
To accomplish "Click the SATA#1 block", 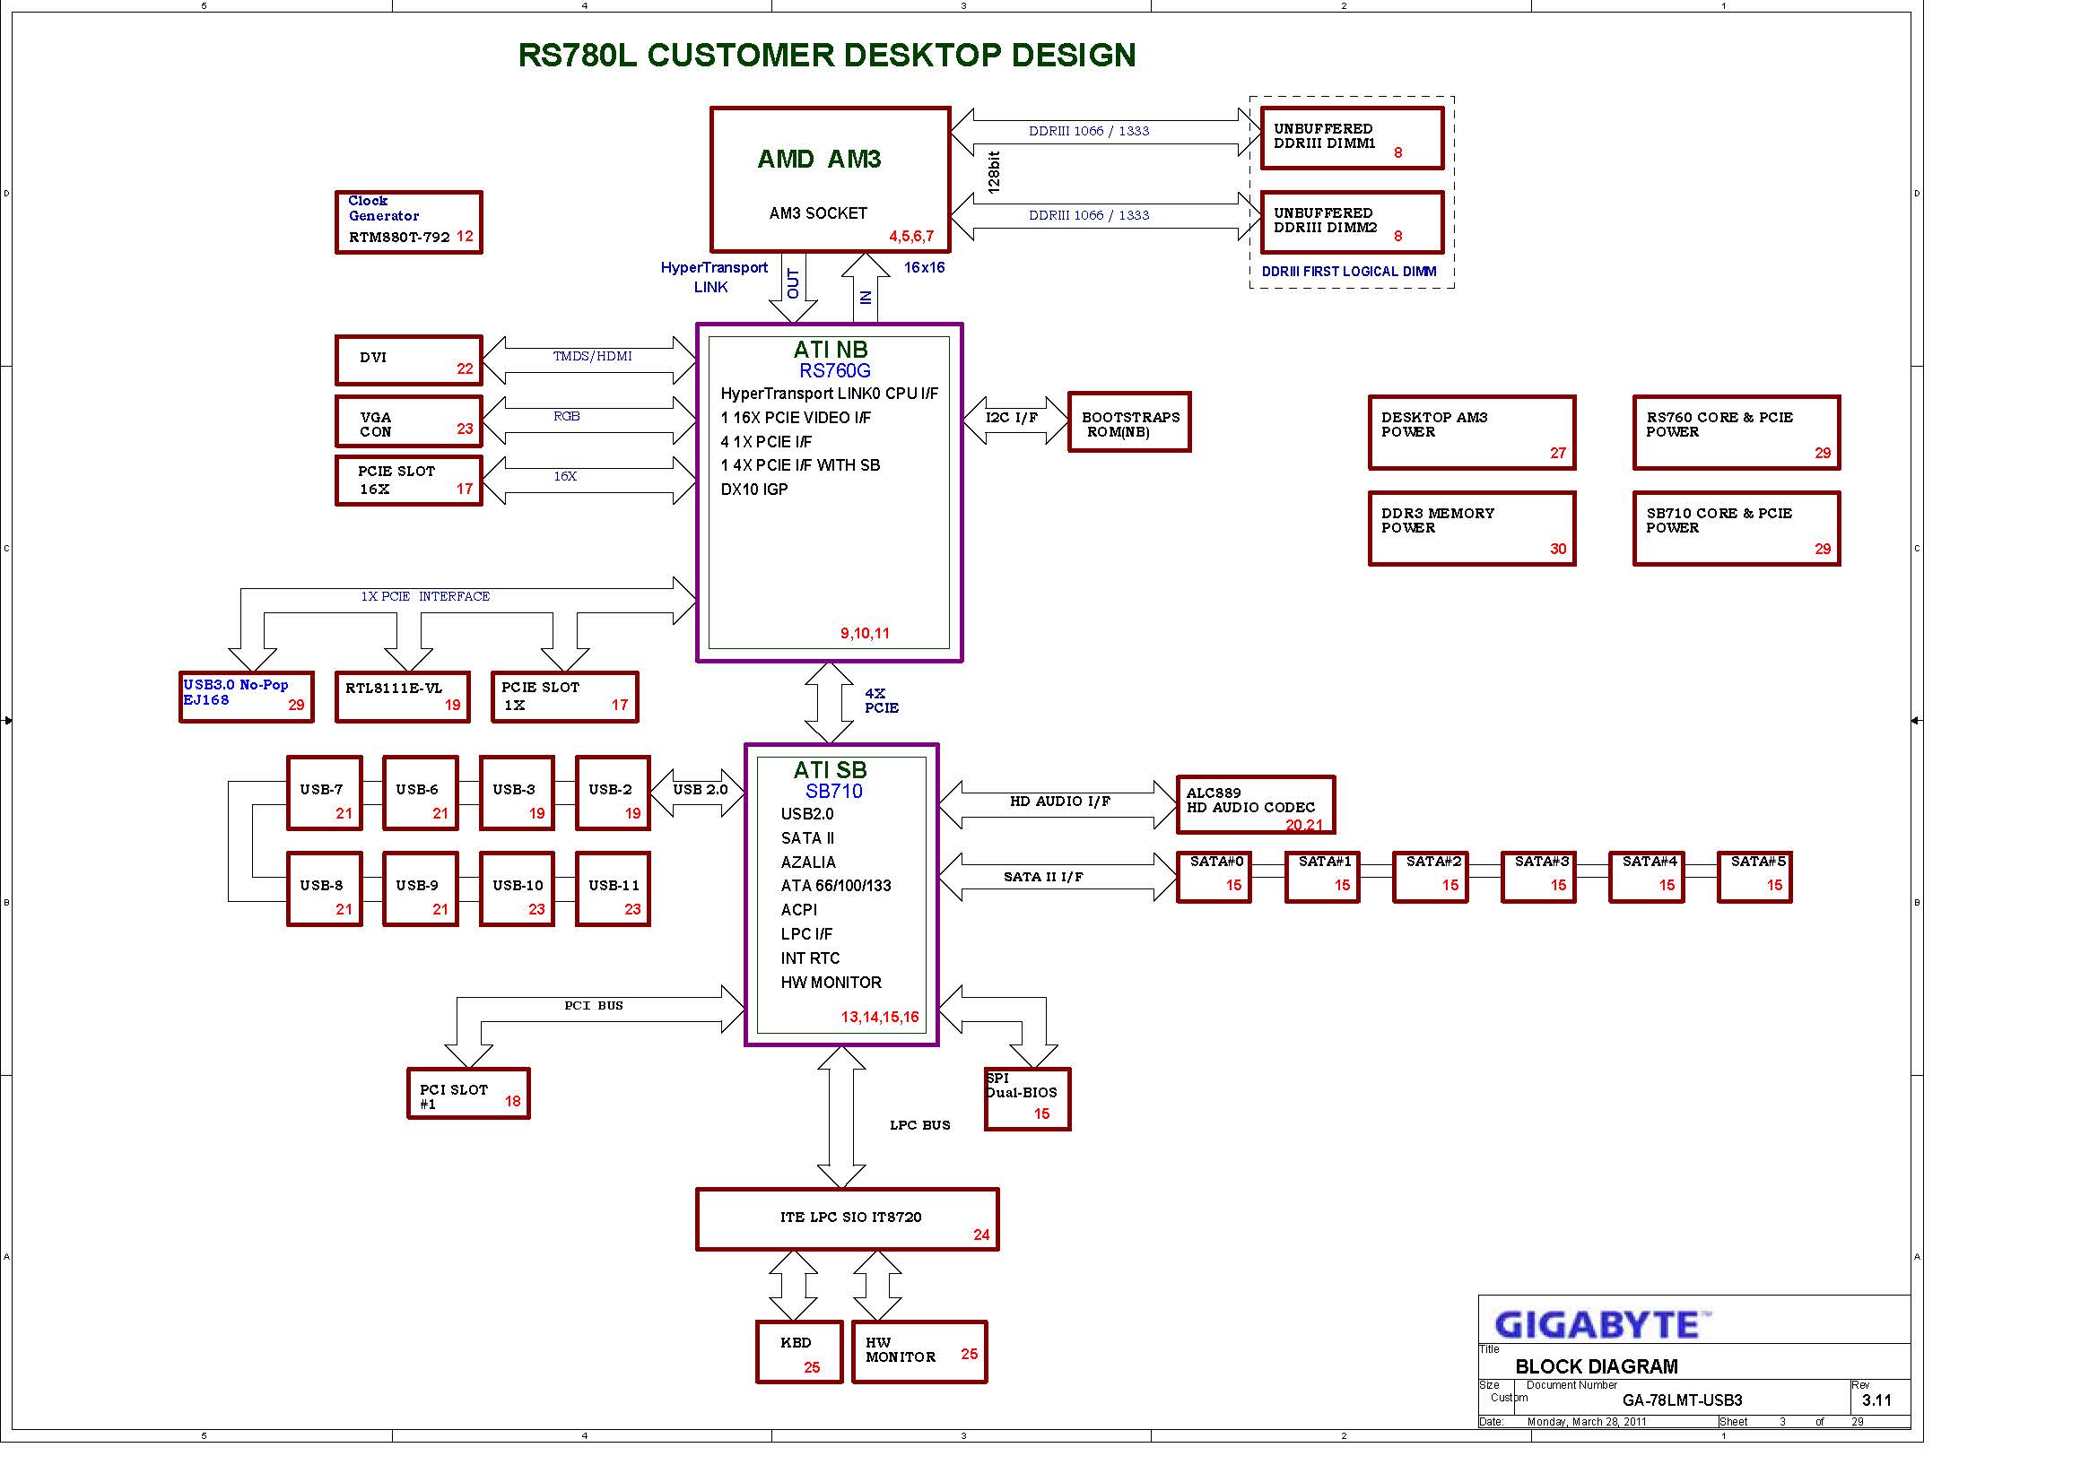I will (x=1322, y=877).
